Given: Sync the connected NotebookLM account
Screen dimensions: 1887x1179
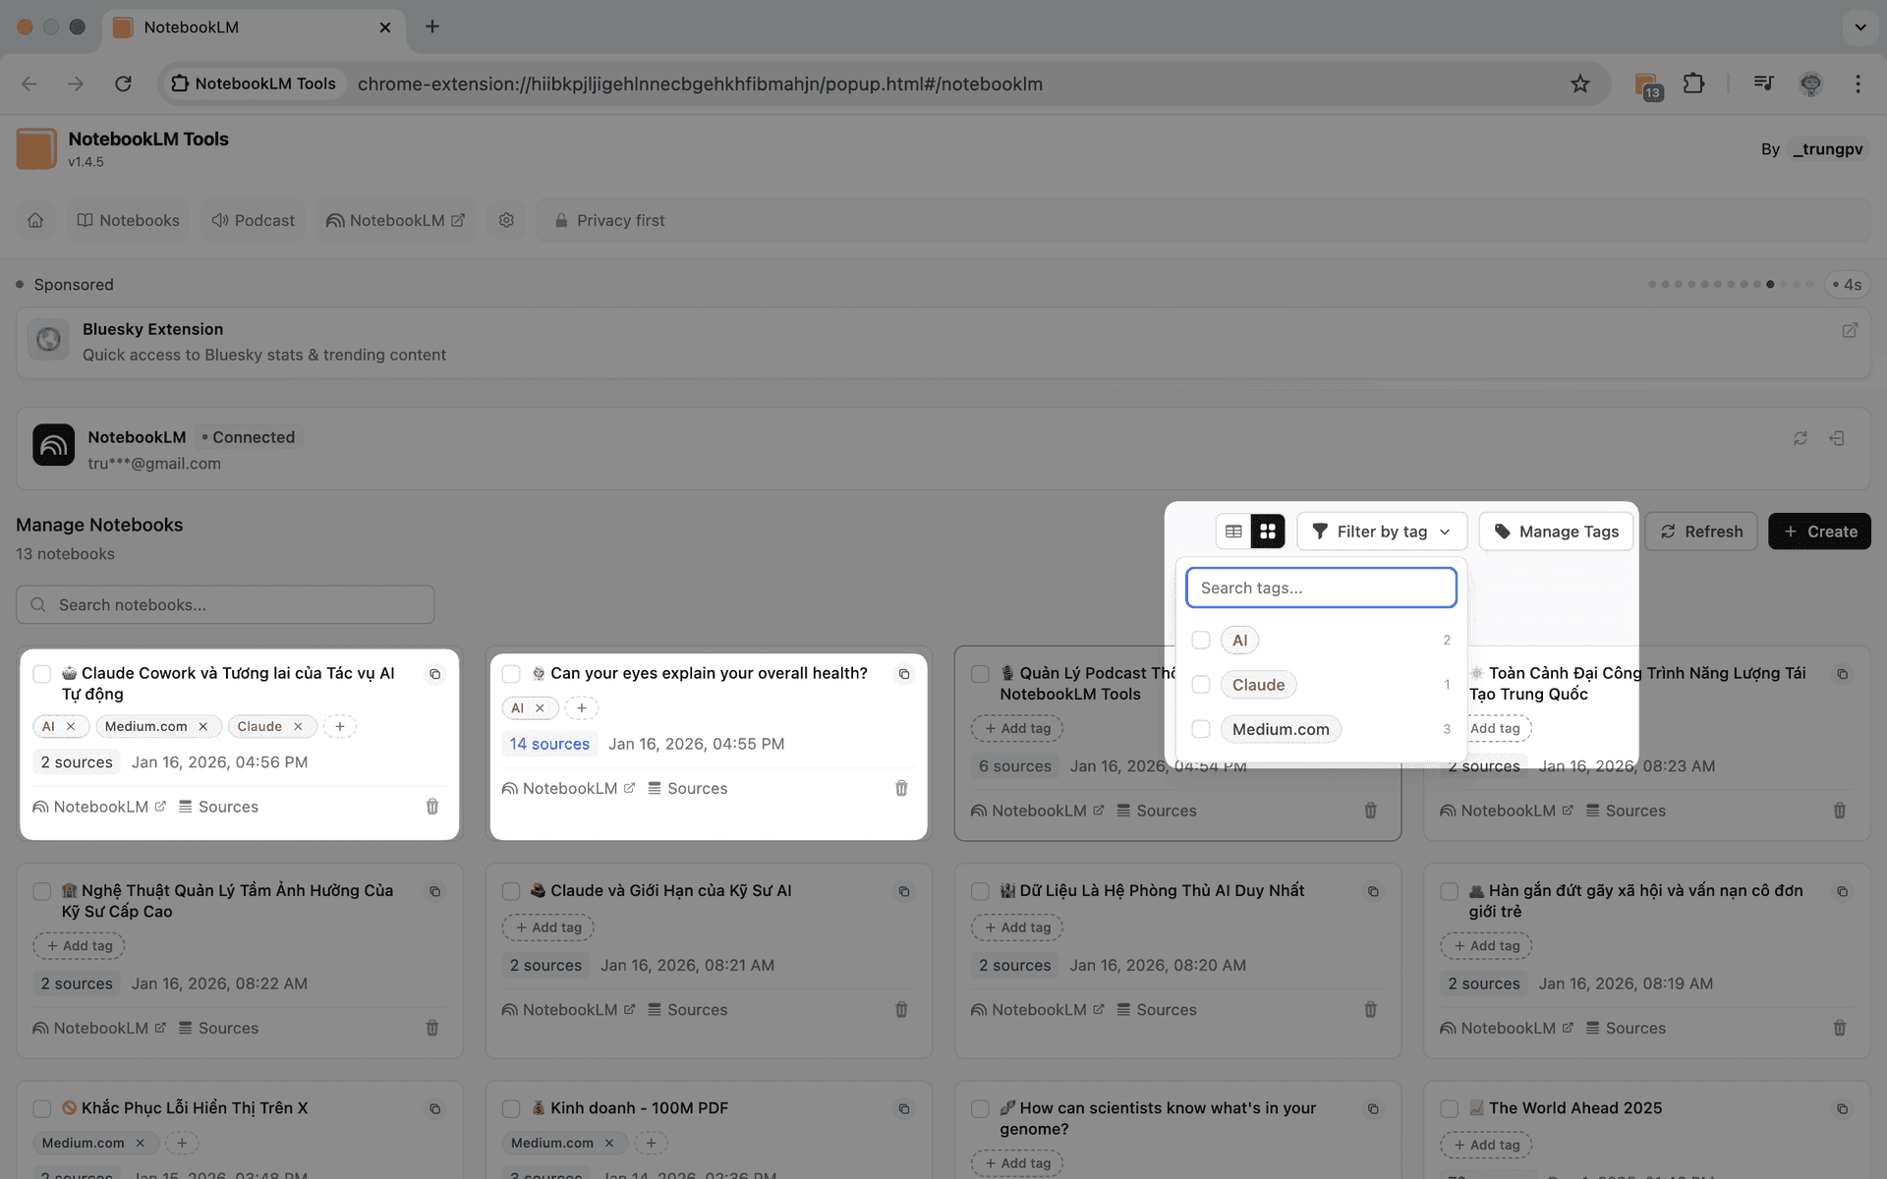Looking at the screenshot, I should coord(1801,438).
